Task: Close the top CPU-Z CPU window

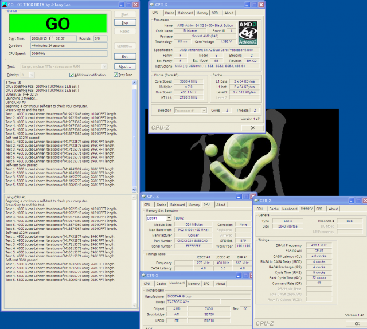Action: coord(261,5)
